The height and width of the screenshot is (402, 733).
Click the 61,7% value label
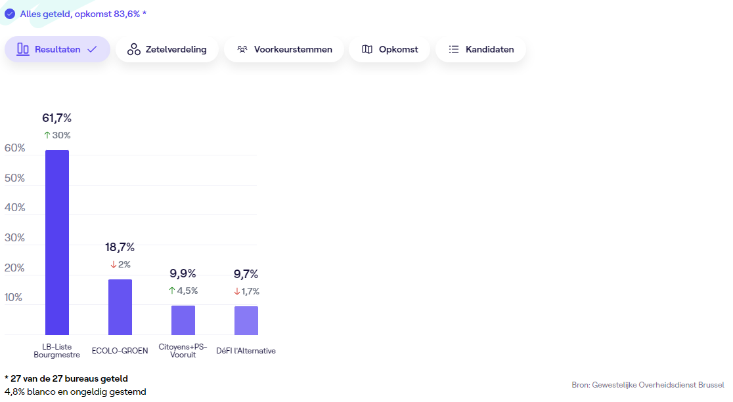pos(57,118)
